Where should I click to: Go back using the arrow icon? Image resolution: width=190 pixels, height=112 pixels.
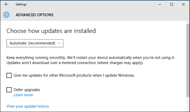pyautogui.click(x=6, y=4)
